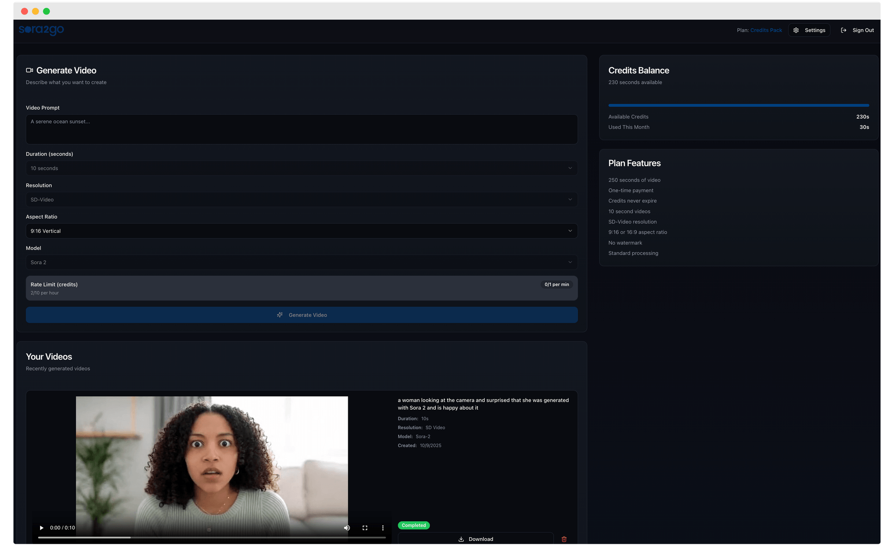Open the Model Sora 2 dropdown
The width and height of the screenshot is (894, 546).
pos(301,262)
